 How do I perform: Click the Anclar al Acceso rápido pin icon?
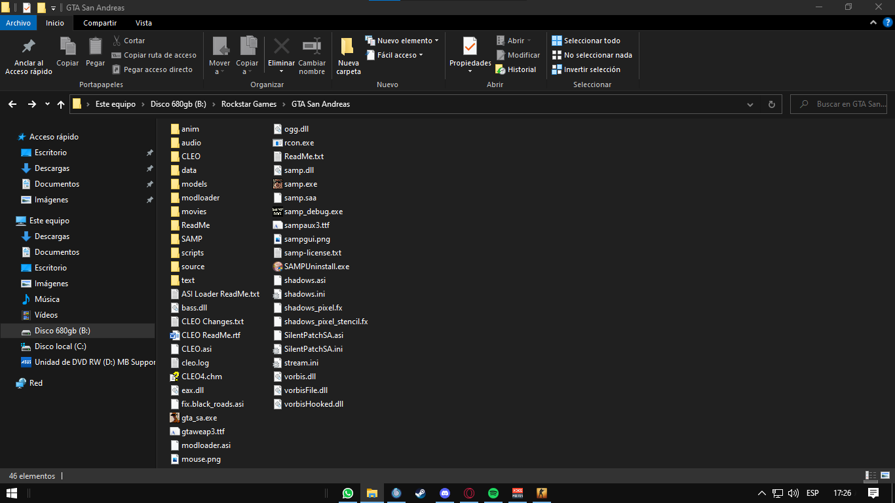[x=29, y=47]
